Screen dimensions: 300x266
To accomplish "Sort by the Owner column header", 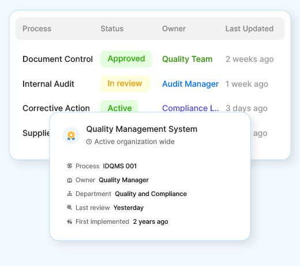I will coord(174,28).
